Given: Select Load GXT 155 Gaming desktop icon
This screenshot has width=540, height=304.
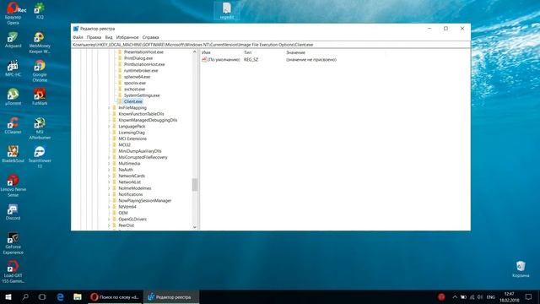Looking at the screenshot, I should tap(13, 272).
